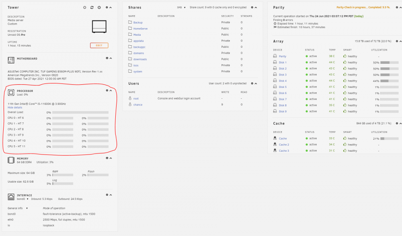Collapse the Users panel

256,83
